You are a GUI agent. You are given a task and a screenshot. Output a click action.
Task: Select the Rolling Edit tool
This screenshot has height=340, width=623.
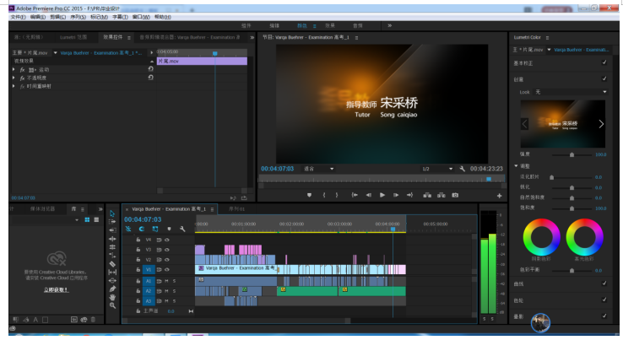pos(112,239)
